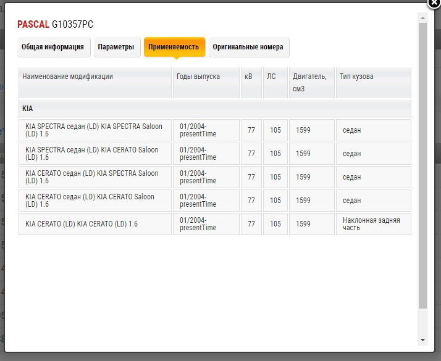Click the Тип кузова column header

tap(374, 83)
